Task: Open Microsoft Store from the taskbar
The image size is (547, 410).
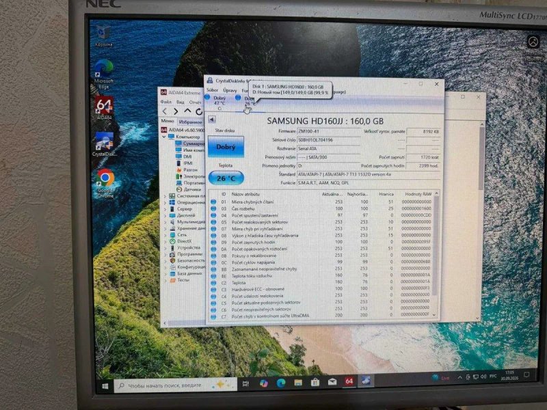Action: point(315,382)
